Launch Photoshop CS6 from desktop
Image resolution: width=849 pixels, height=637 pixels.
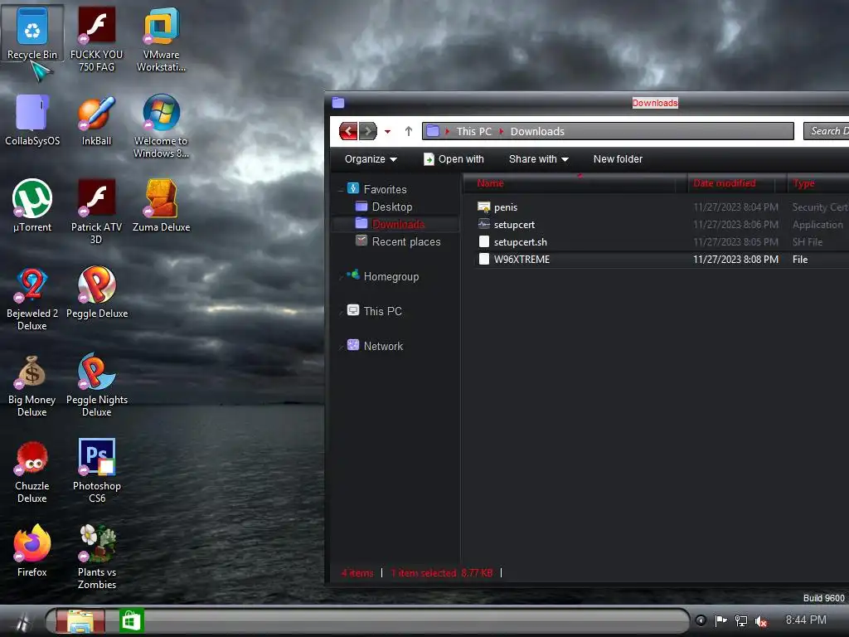(x=97, y=471)
